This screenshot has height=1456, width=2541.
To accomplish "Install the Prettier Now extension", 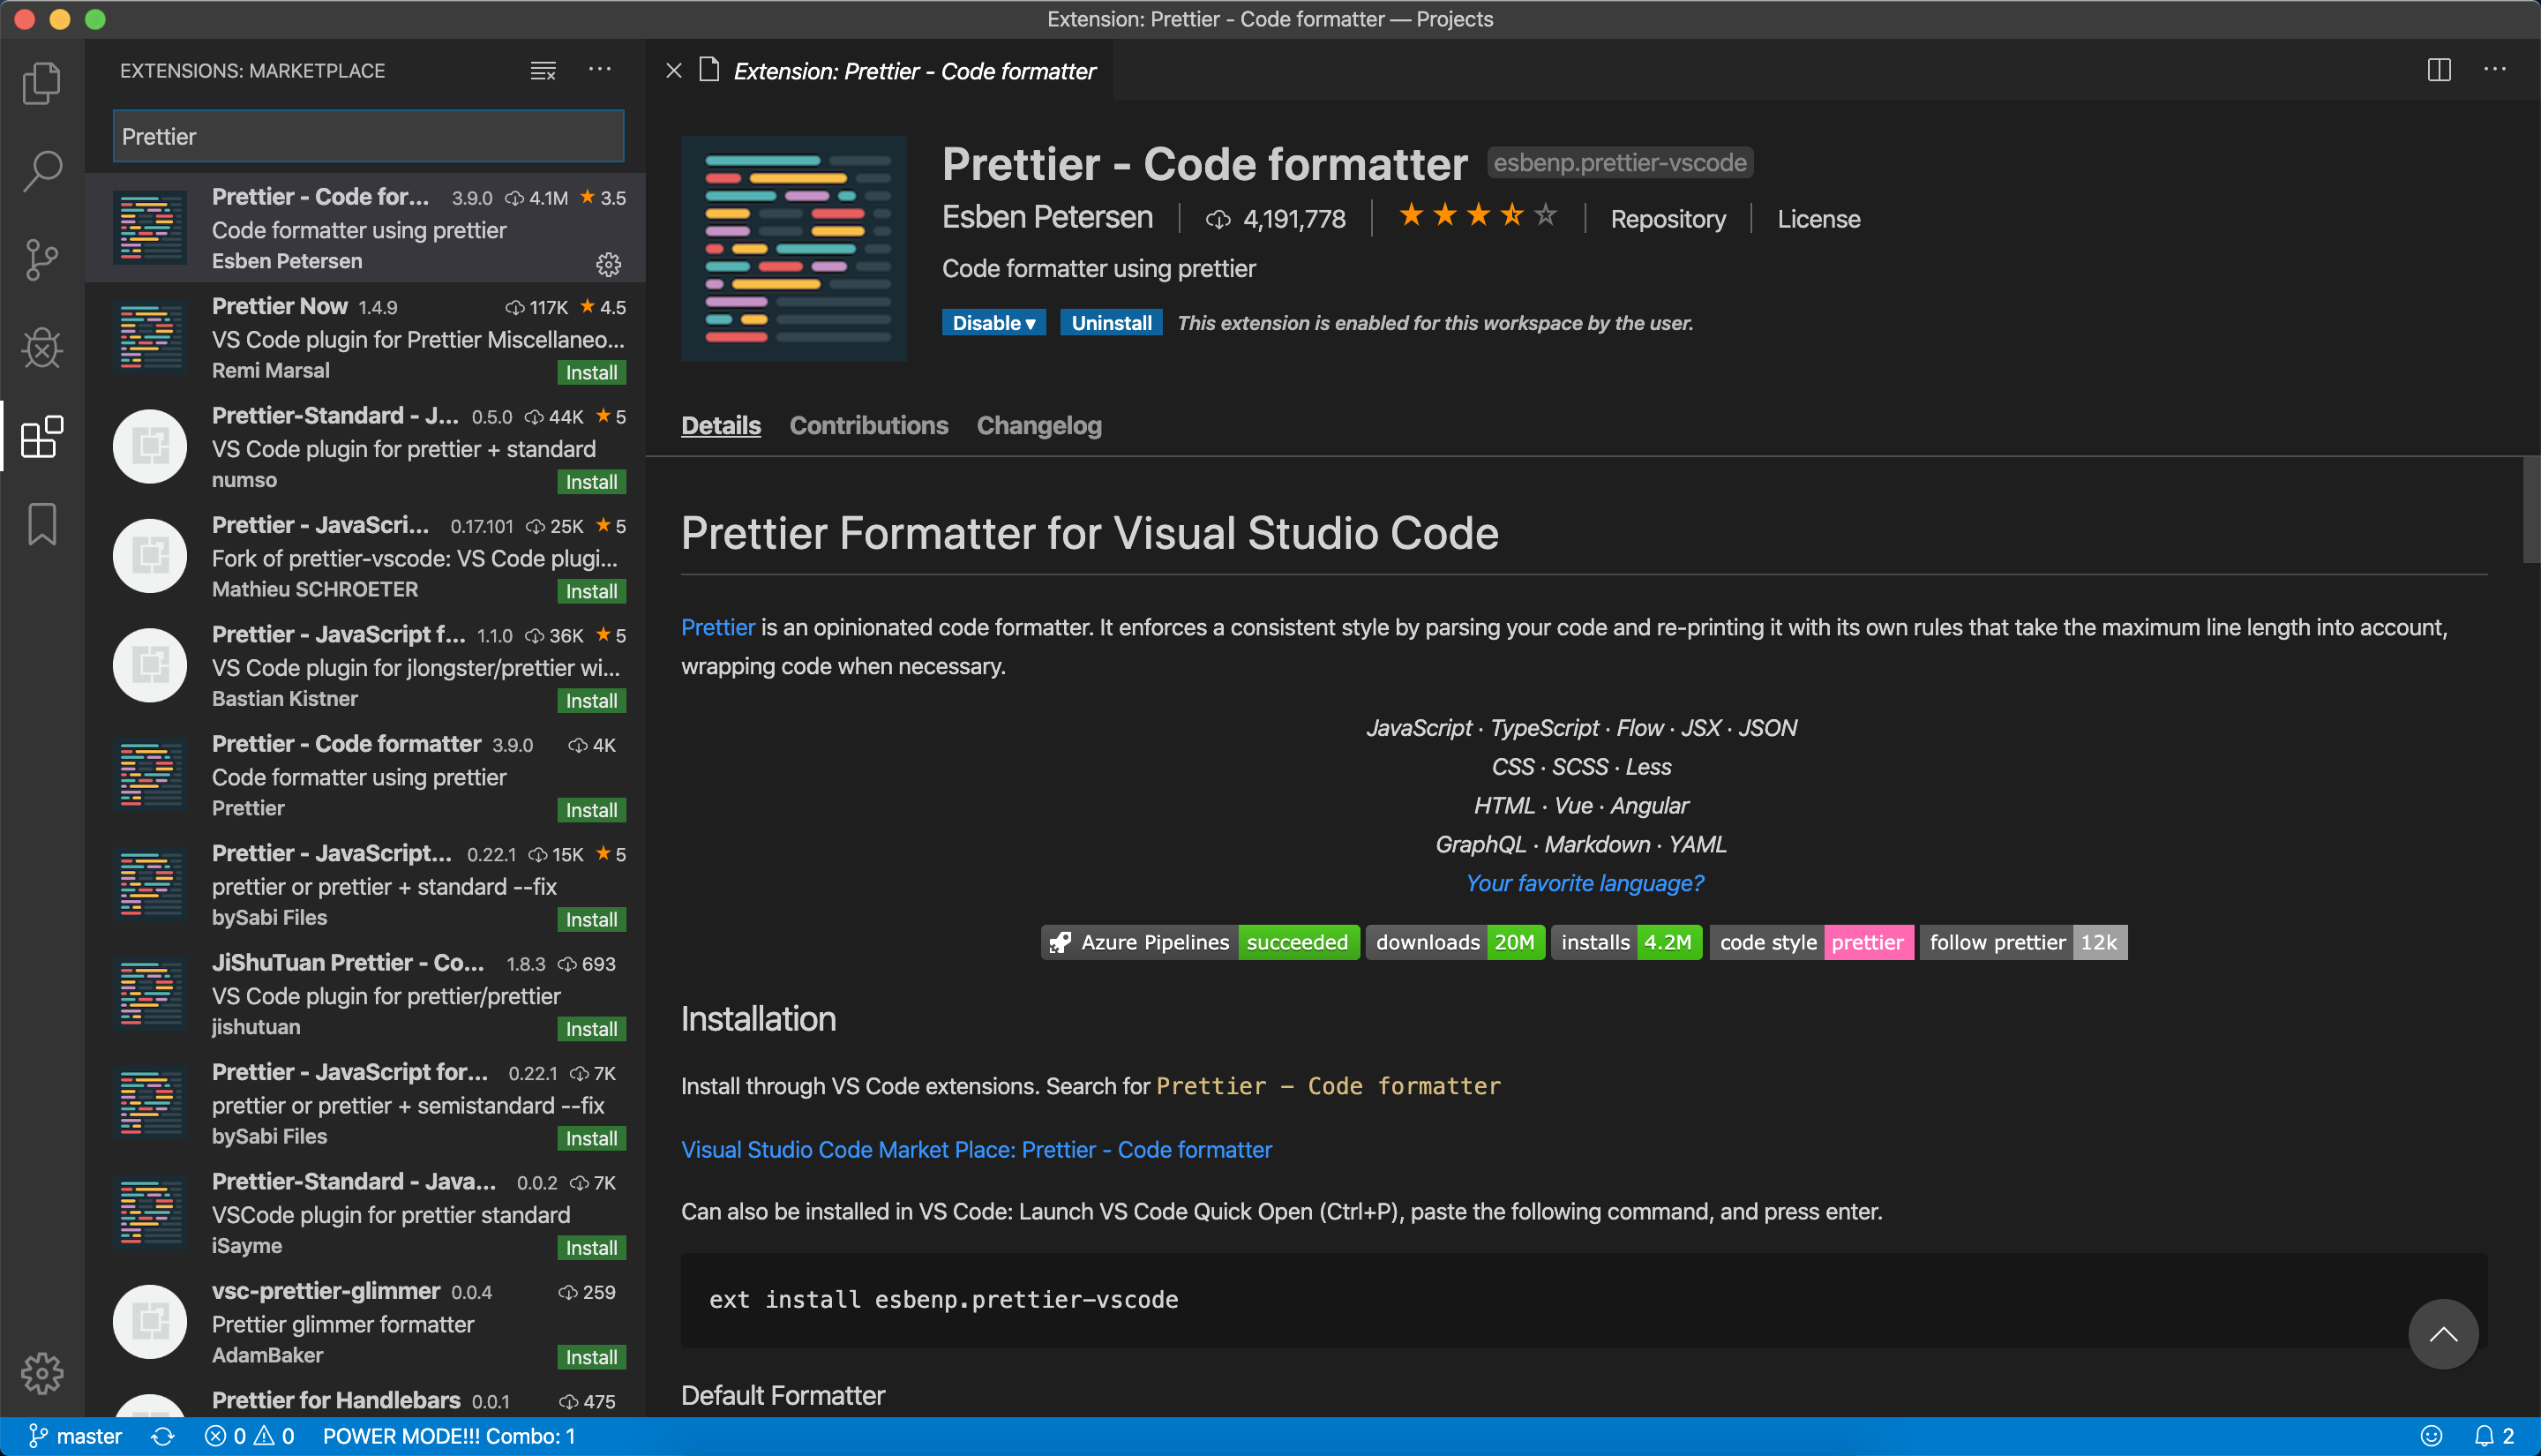I will tap(591, 373).
